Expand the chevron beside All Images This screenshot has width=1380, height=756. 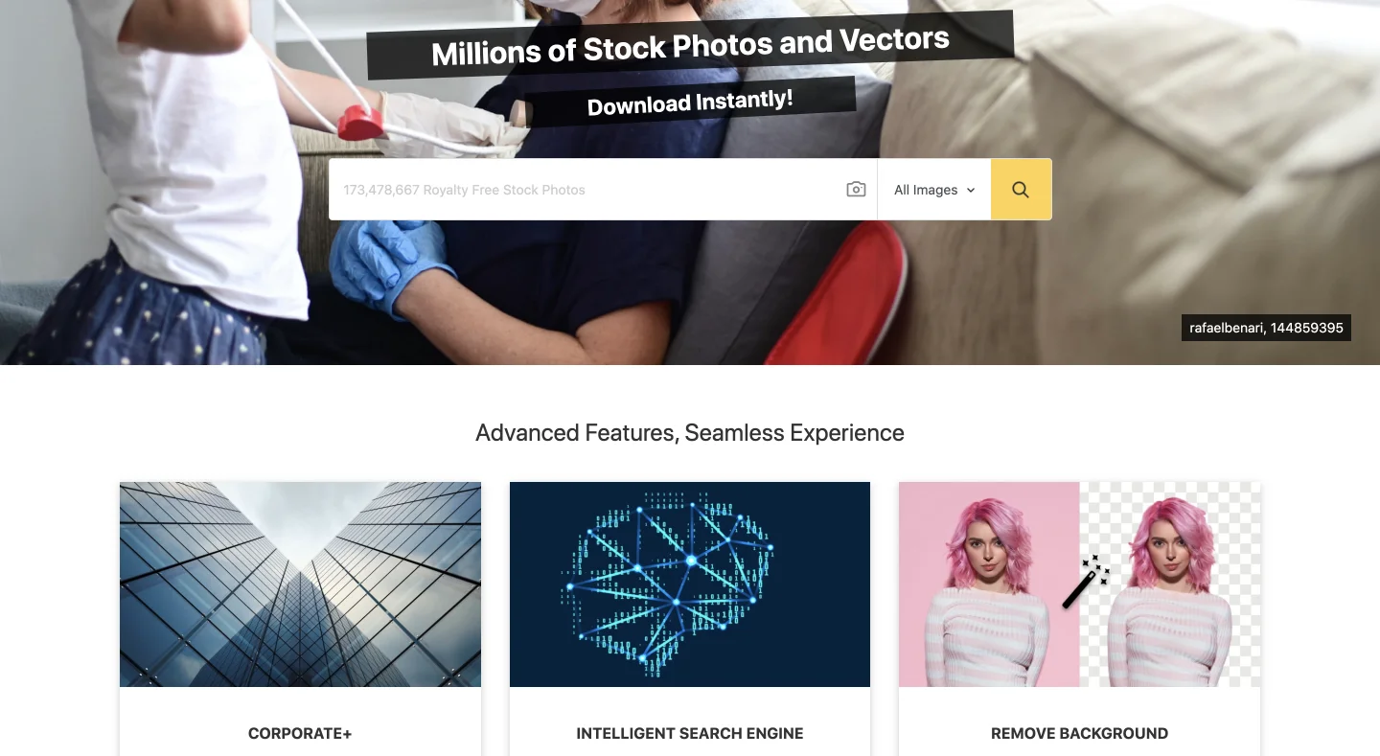coord(971,191)
